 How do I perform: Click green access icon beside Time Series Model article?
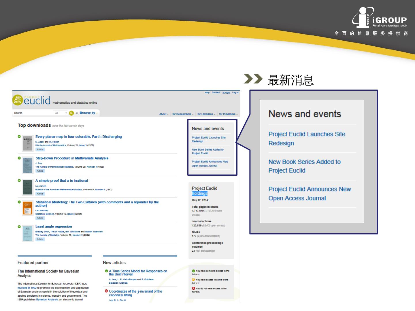pyautogui.click(x=107, y=271)
